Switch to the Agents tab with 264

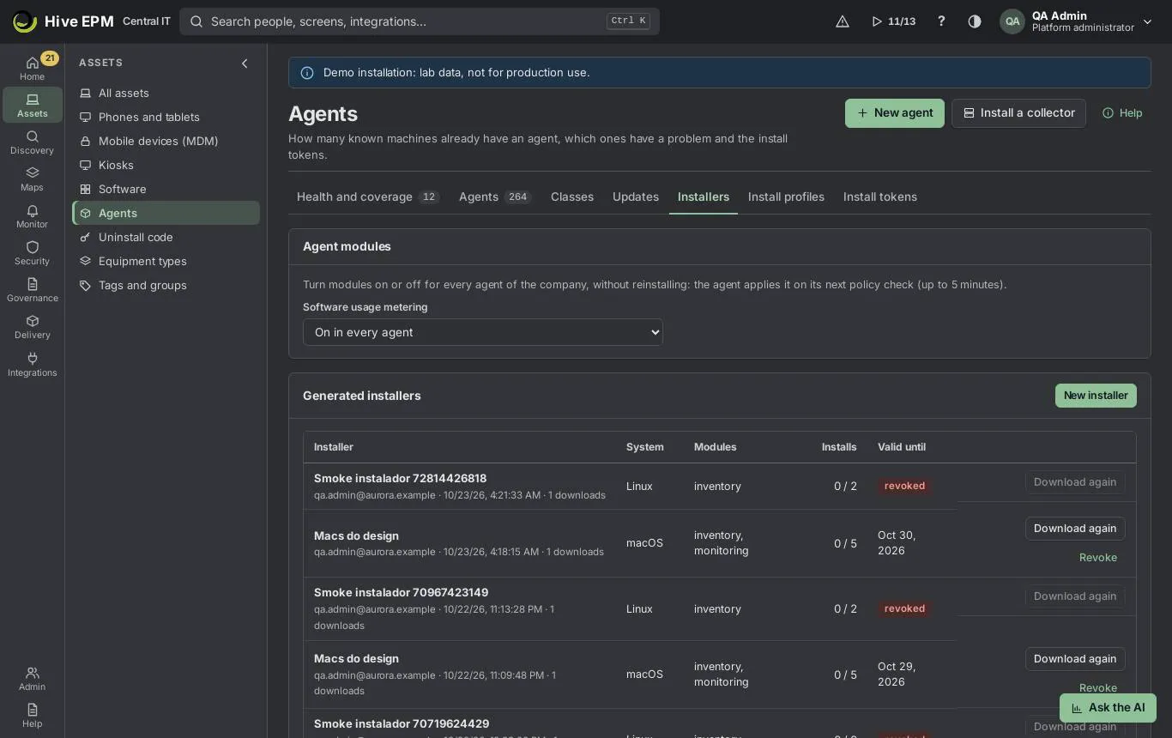pos(495,197)
